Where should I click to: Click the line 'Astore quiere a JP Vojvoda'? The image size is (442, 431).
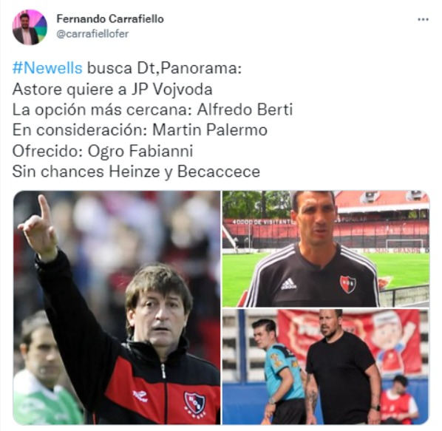(x=112, y=89)
